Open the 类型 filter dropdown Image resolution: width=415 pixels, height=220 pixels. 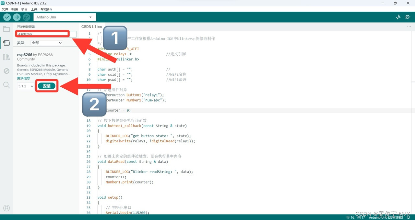point(47,43)
